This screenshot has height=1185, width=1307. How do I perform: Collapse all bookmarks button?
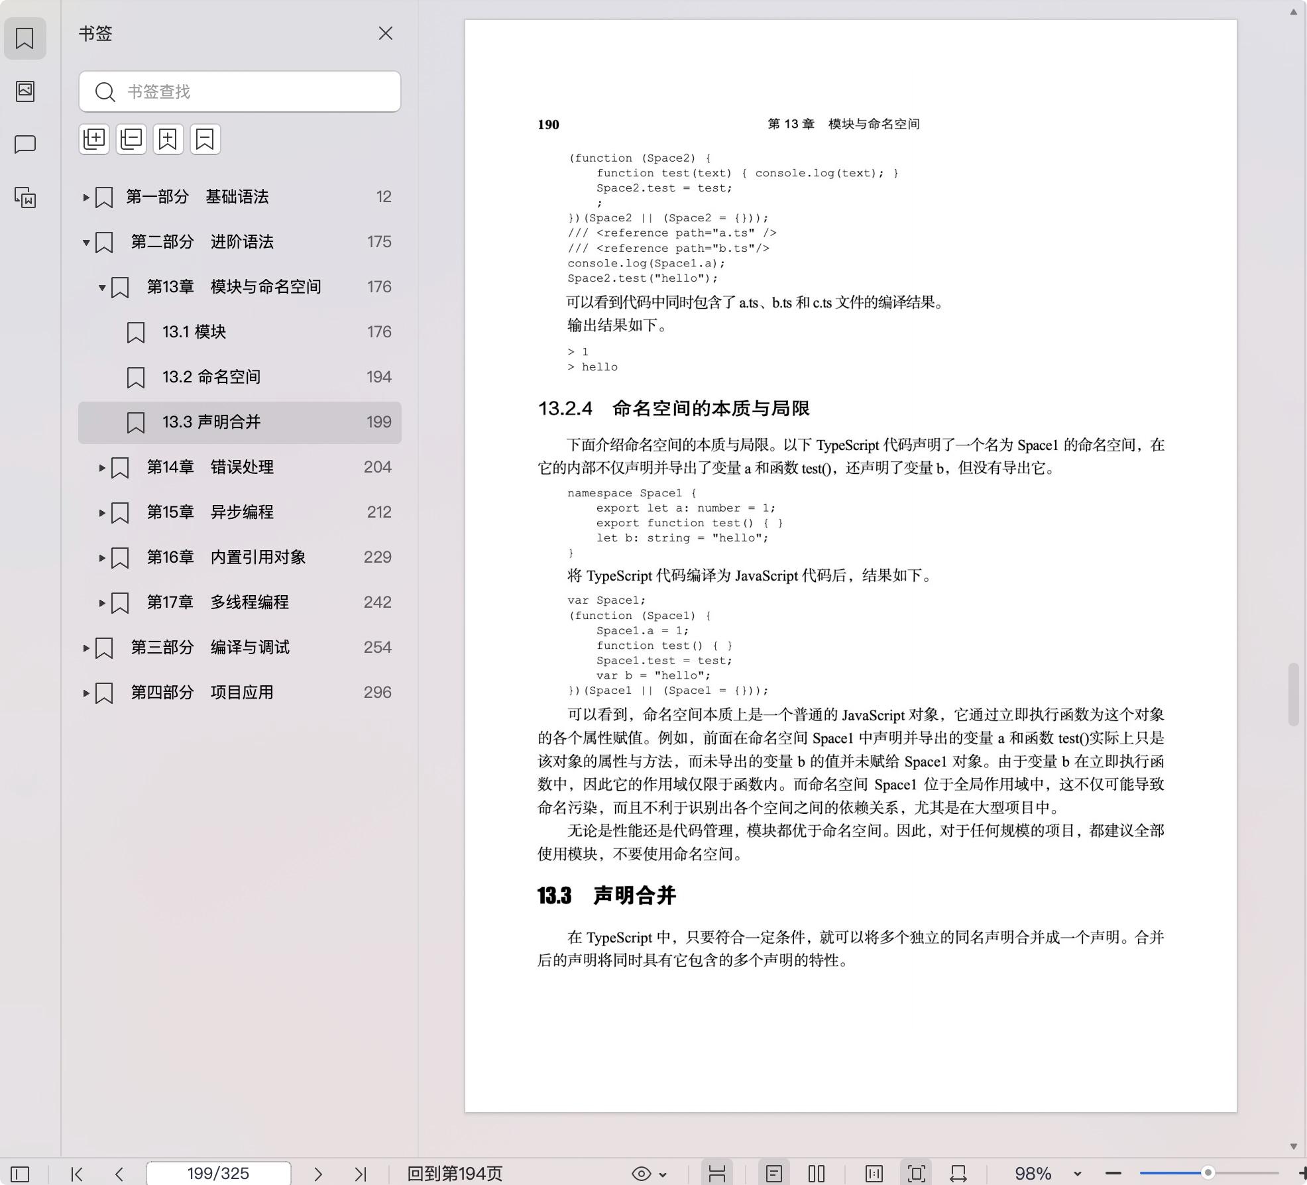click(131, 139)
